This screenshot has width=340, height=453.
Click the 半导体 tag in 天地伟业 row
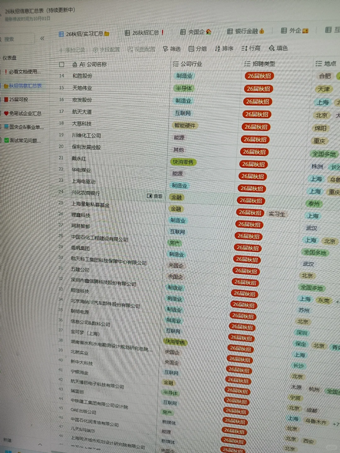(184, 88)
